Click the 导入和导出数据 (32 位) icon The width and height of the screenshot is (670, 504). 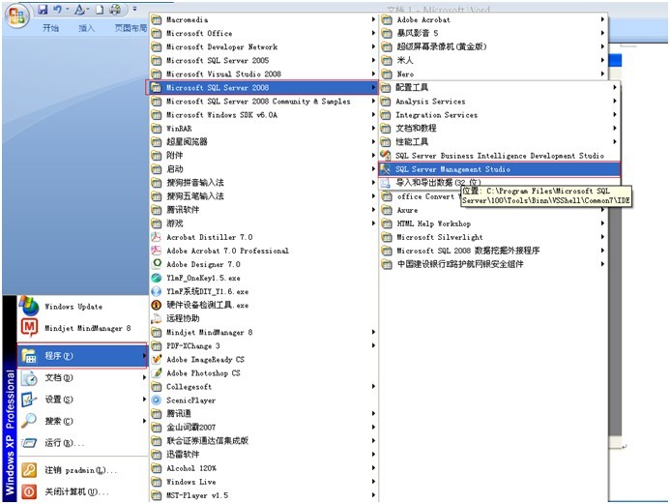tap(386, 183)
